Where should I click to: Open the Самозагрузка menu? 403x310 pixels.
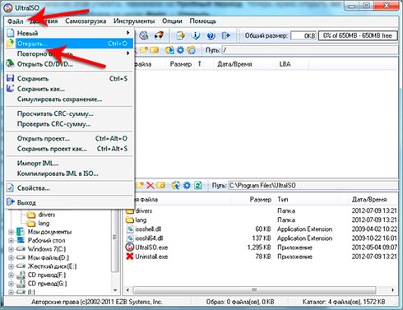(86, 21)
